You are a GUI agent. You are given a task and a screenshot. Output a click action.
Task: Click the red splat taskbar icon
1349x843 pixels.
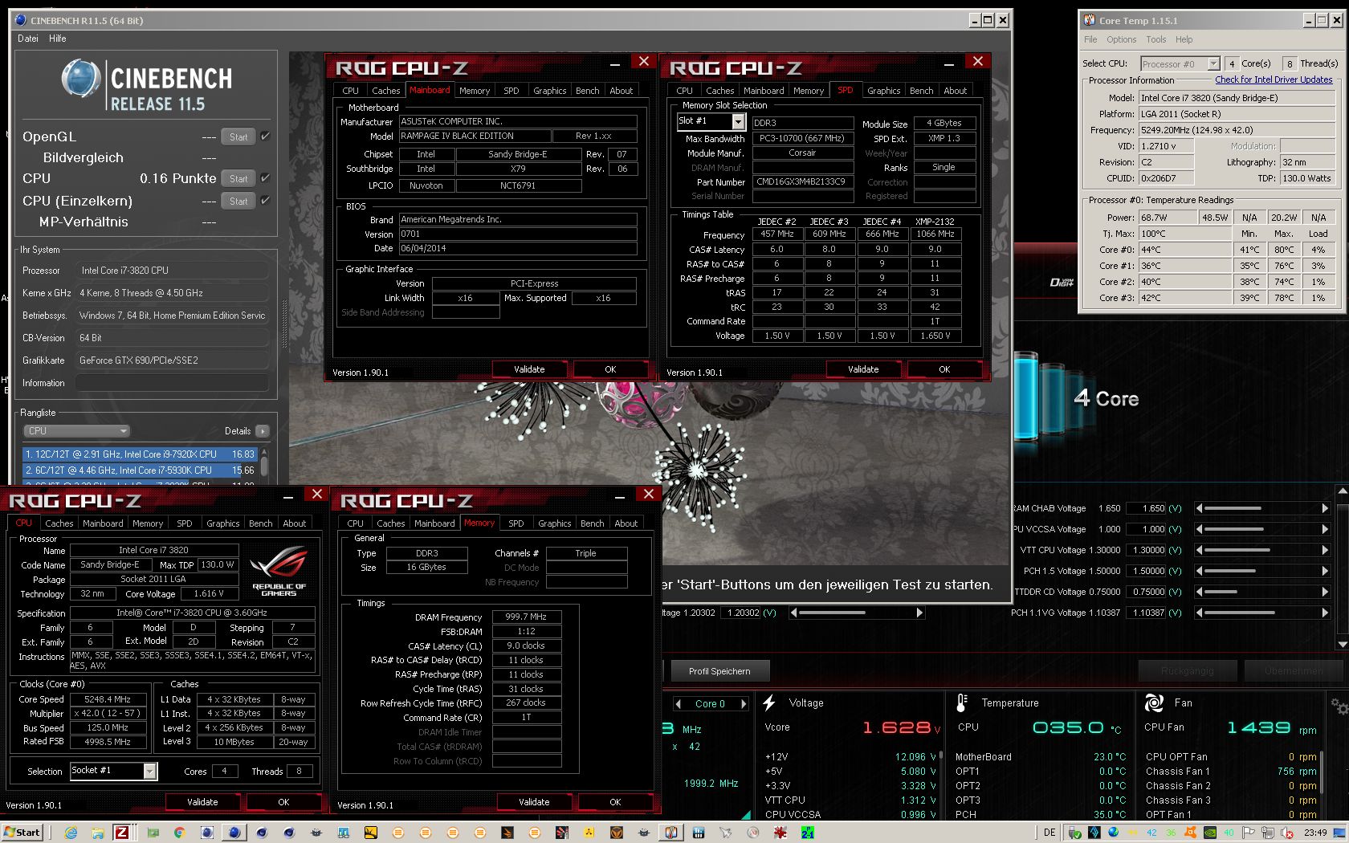click(780, 833)
